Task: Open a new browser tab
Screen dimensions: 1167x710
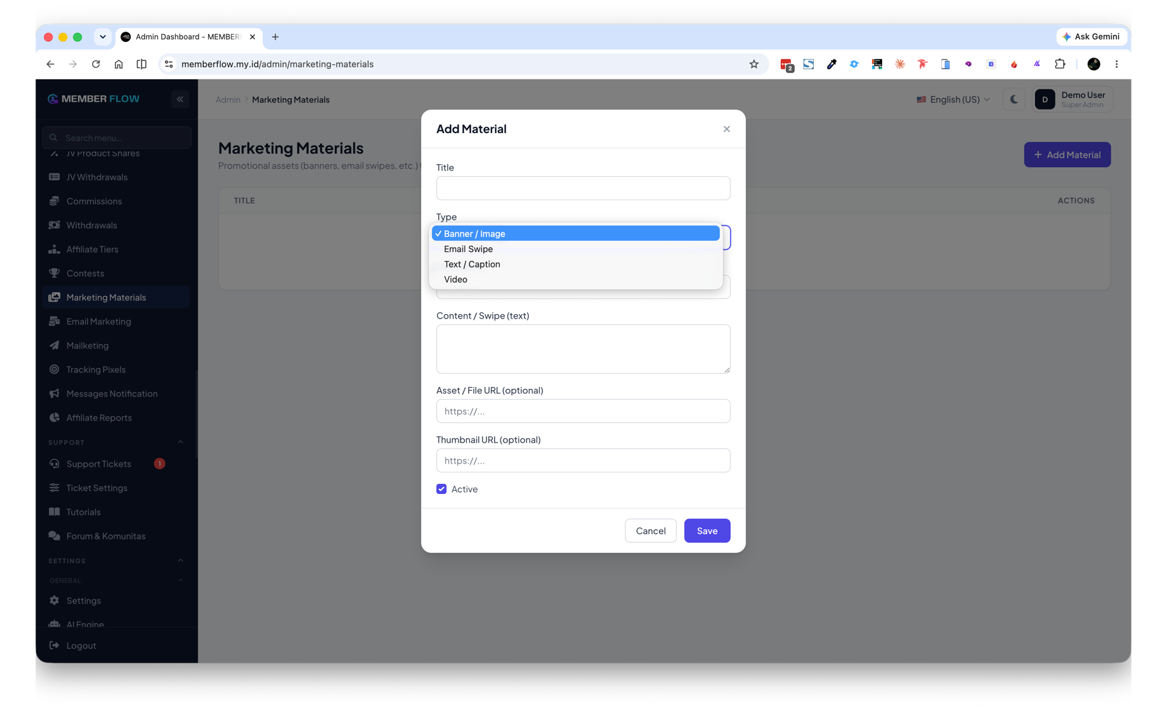Action: [x=275, y=37]
